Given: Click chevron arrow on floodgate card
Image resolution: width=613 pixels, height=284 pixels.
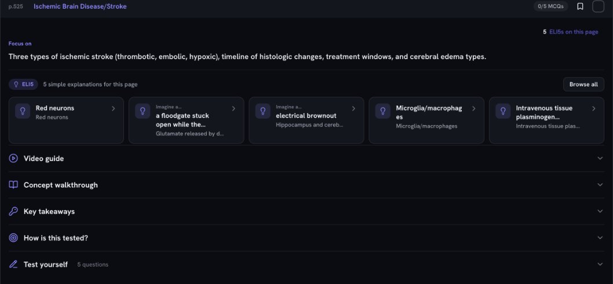Looking at the screenshot, I should [x=233, y=108].
